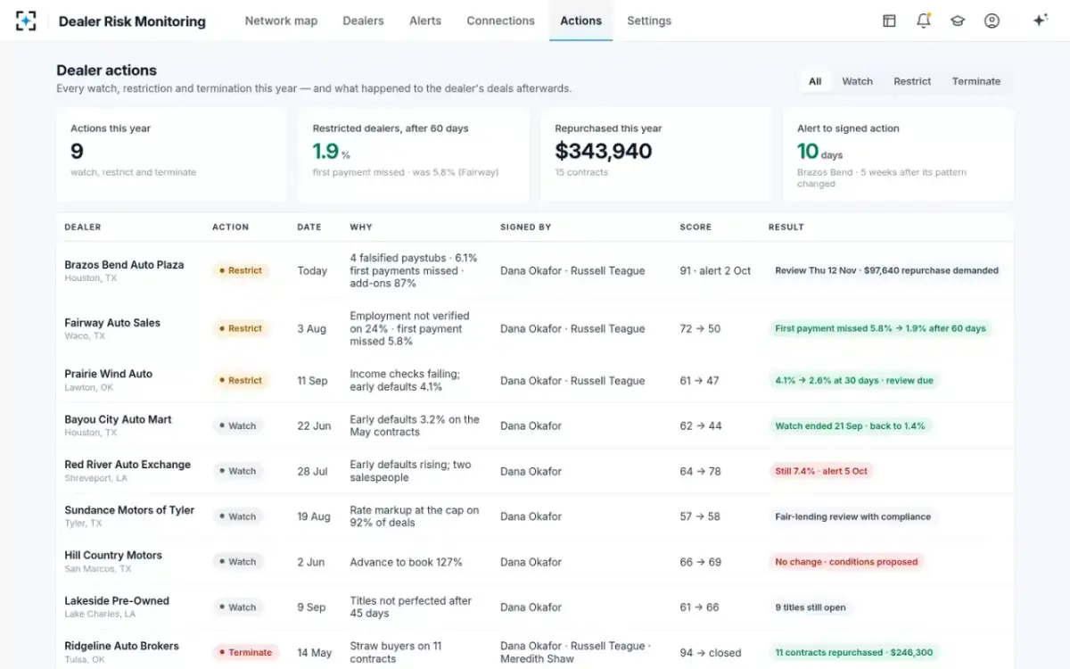Select the All filter
The image size is (1070, 669).
(x=815, y=81)
